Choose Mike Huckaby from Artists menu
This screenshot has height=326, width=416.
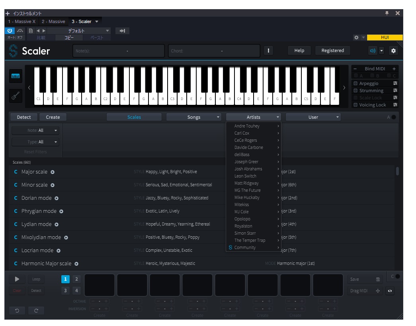tap(253, 197)
